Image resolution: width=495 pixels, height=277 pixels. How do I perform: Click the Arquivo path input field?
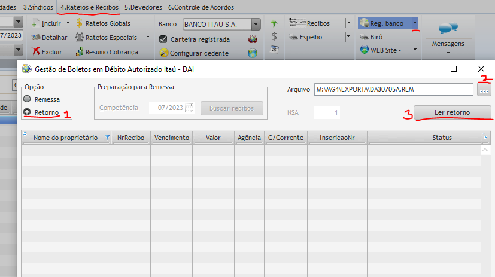tap(393, 90)
